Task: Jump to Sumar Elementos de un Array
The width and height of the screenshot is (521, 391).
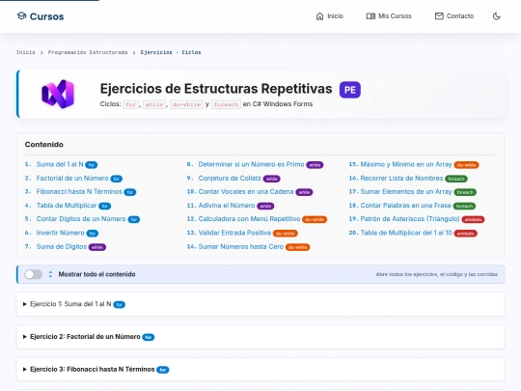Action: click(406, 192)
